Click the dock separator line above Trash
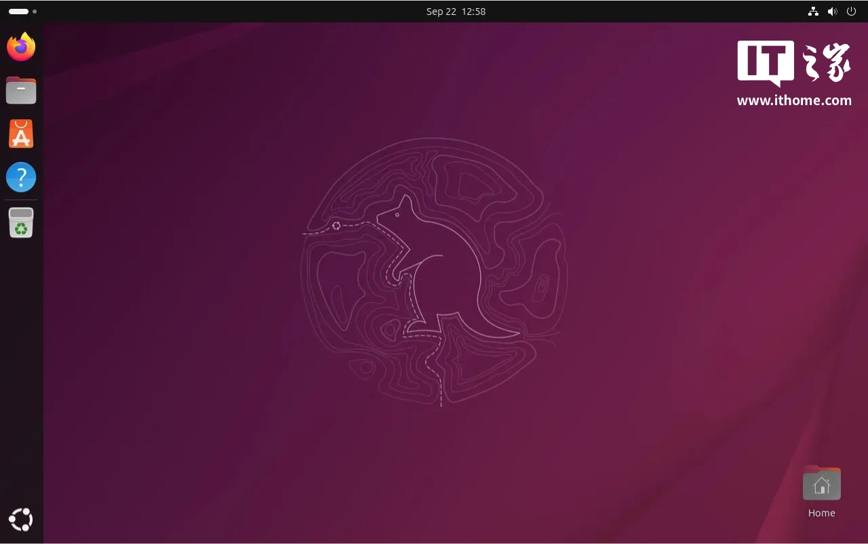The height and width of the screenshot is (544, 868). pos(21,200)
